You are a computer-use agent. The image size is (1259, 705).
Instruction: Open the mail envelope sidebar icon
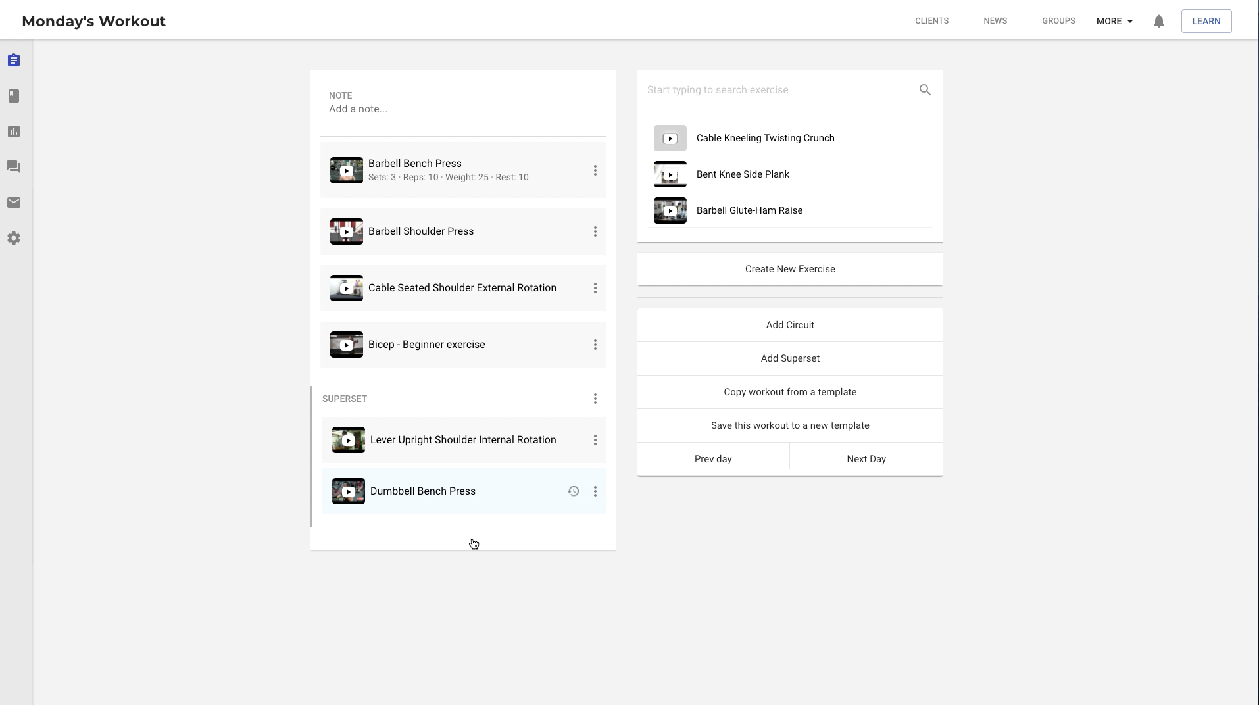coord(14,203)
